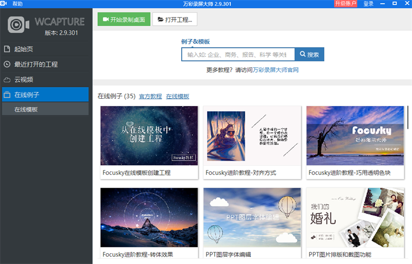
Task: Open the 云视频 section
Action: 45,80
